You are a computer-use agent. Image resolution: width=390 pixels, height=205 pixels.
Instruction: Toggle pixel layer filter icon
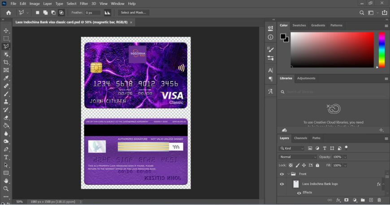(x=310, y=148)
